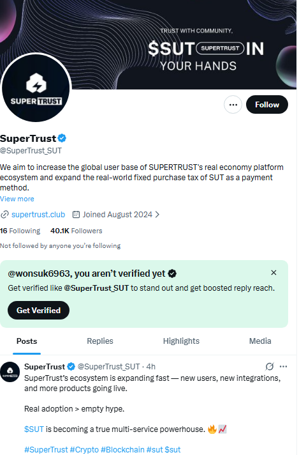Click the SuperTrust profile avatar picture
Image resolution: width=306 pixels, height=455 pixels.
pos(36,88)
